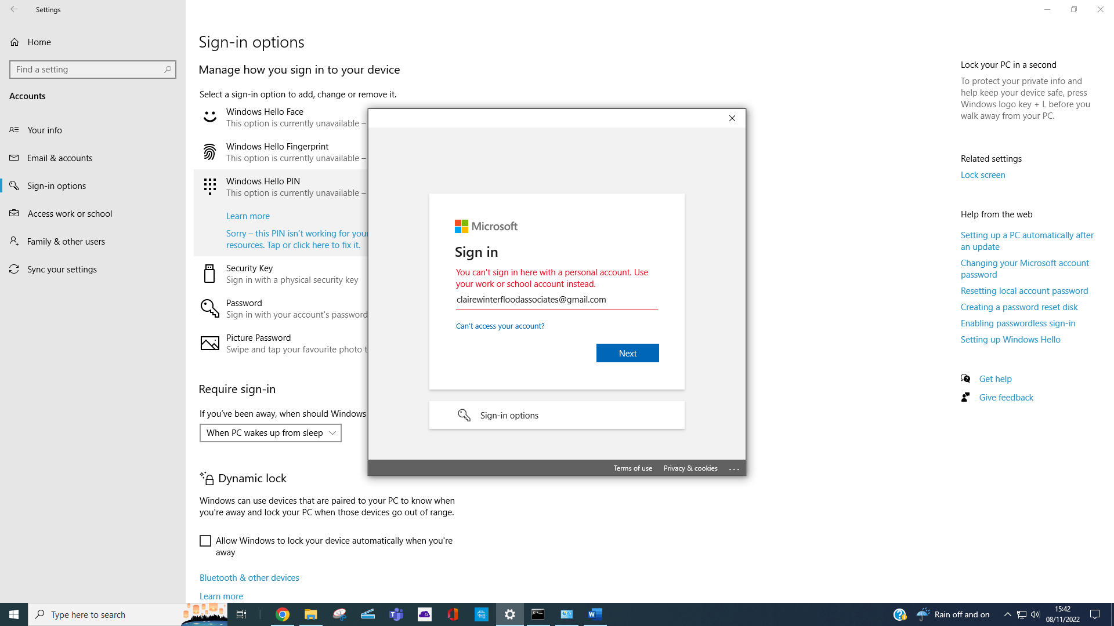1114x626 pixels.
Task: Click the Home icon in the sidebar
Action: [15, 42]
